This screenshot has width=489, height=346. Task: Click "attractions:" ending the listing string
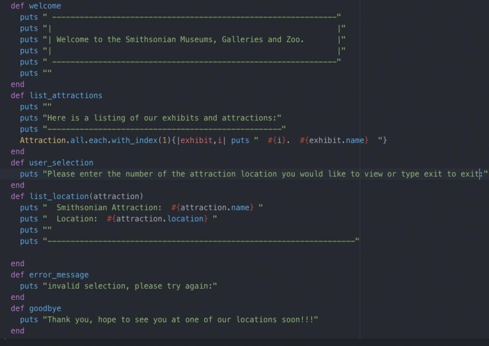(249, 118)
